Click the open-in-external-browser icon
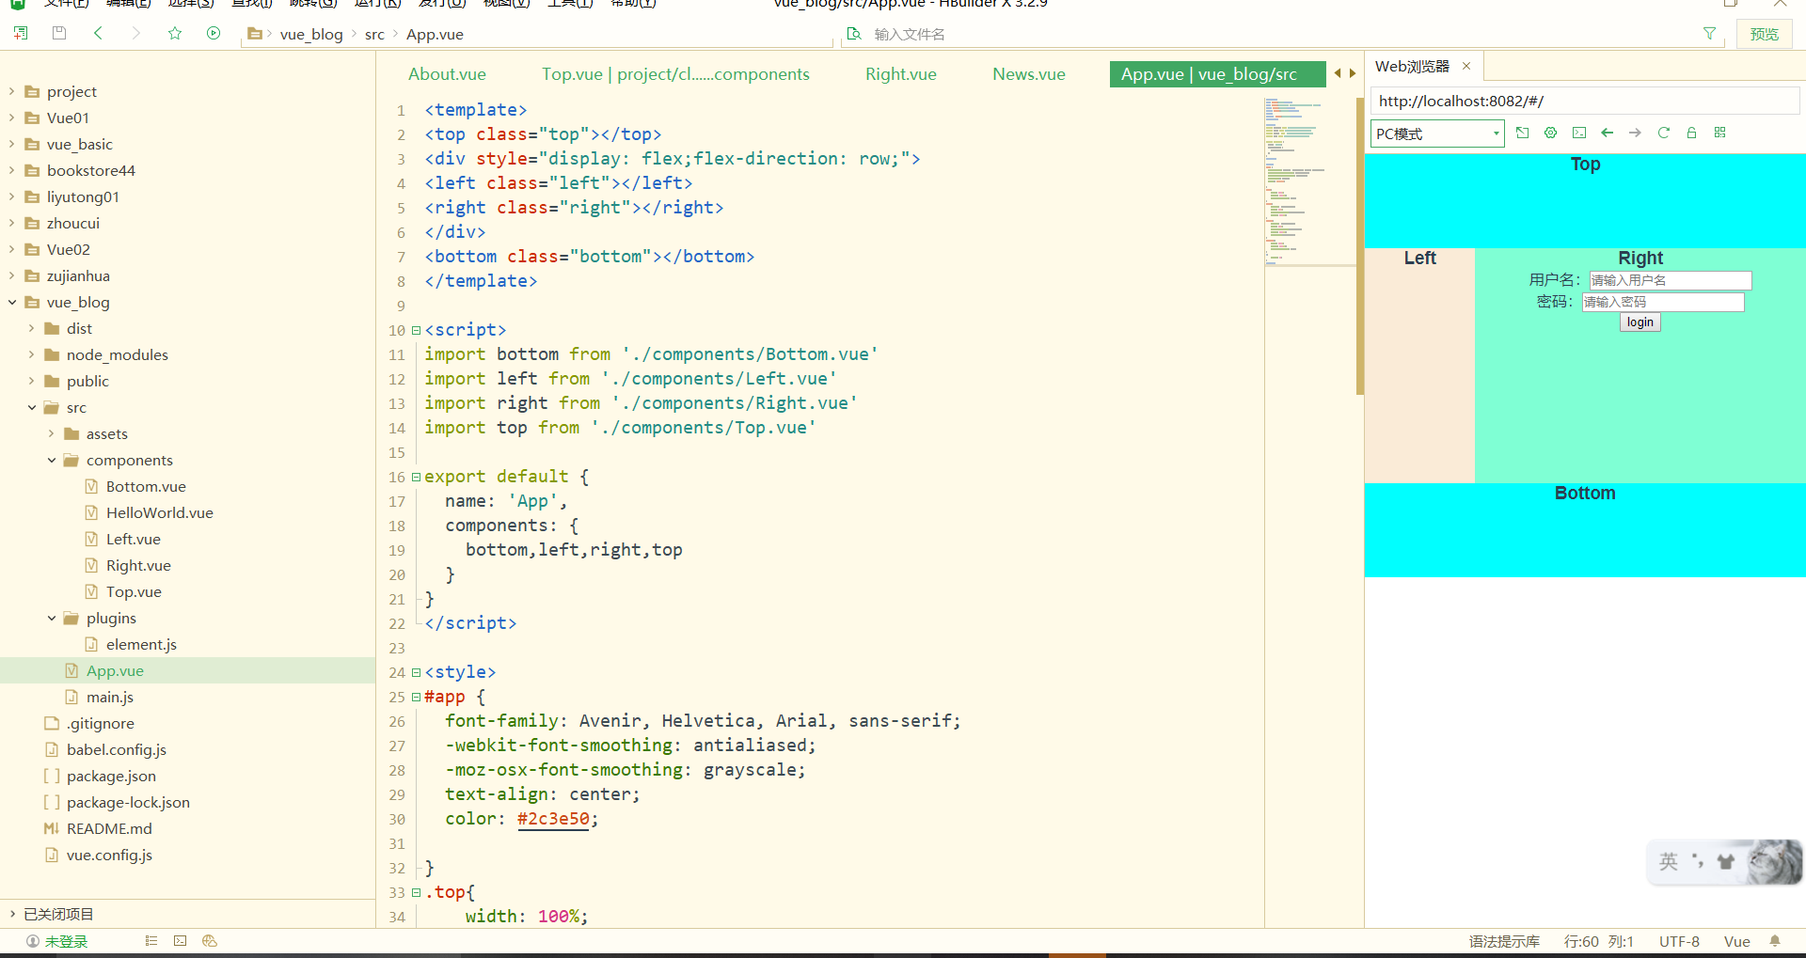This screenshot has height=958, width=1806. [1523, 133]
